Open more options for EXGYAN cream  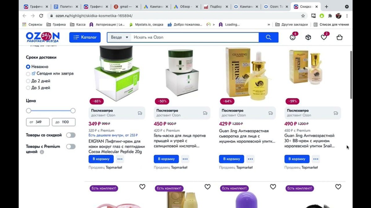[120, 159]
